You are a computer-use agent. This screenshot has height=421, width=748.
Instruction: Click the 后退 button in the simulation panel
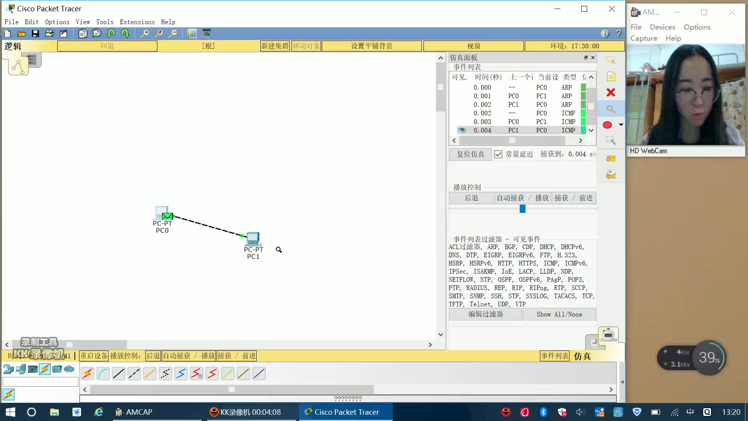[471, 198]
